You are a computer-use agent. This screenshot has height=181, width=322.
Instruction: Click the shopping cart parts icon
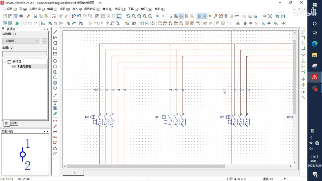click(277, 16)
